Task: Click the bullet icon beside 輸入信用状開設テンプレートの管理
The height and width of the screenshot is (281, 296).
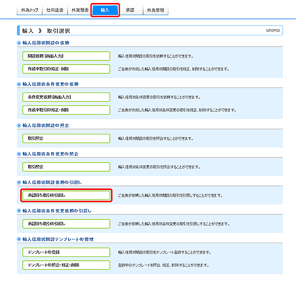Action: click(19, 239)
